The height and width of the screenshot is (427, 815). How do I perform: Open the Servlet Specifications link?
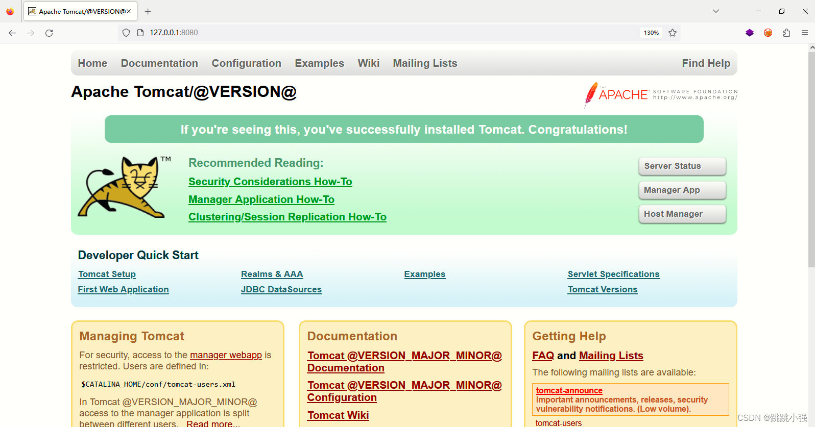(x=614, y=274)
